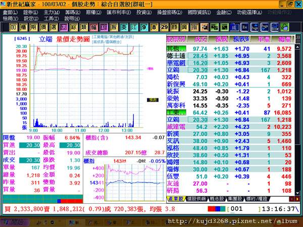Click the Home toolbar icon
The height and width of the screenshot is (227, 303).
pos(275,27)
